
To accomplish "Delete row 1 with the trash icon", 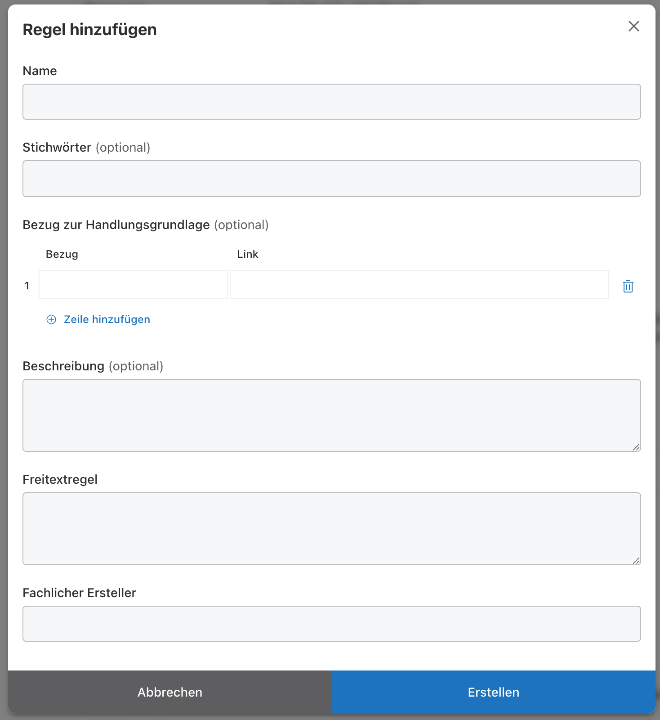I will [628, 286].
